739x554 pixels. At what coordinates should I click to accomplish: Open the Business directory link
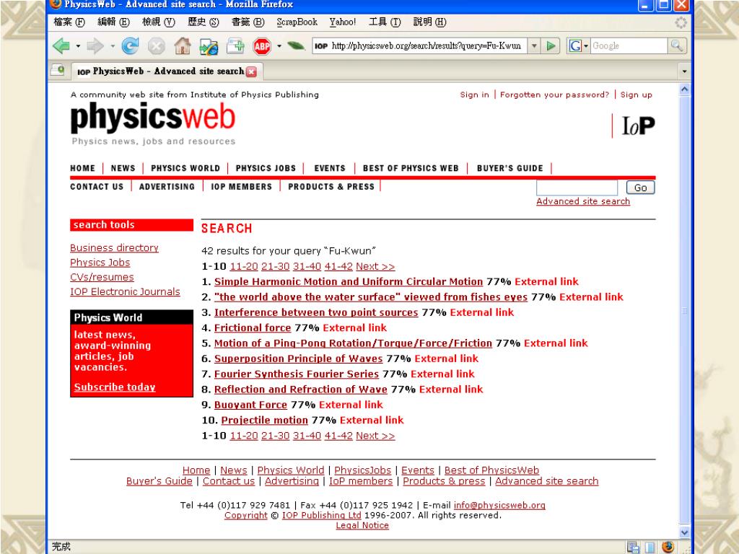click(x=114, y=248)
